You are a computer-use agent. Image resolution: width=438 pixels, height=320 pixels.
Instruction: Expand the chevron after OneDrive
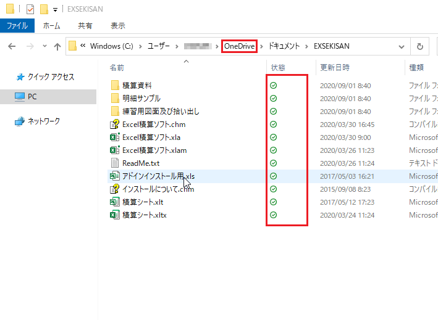tap(262, 46)
